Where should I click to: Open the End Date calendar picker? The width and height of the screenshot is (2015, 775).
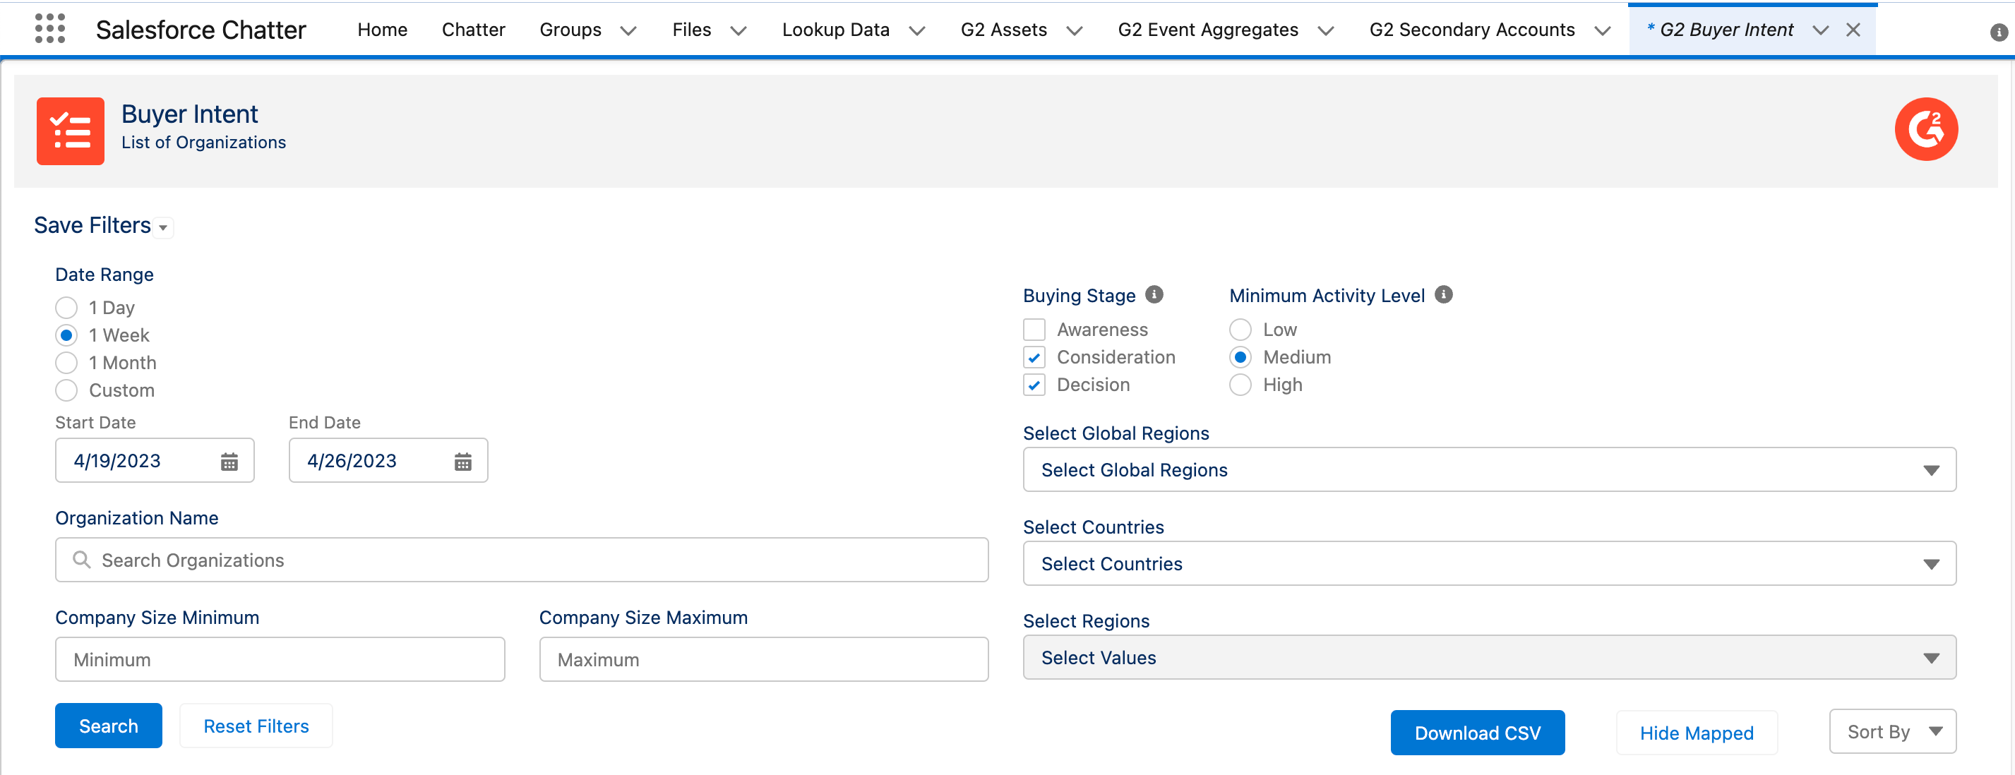tap(463, 462)
